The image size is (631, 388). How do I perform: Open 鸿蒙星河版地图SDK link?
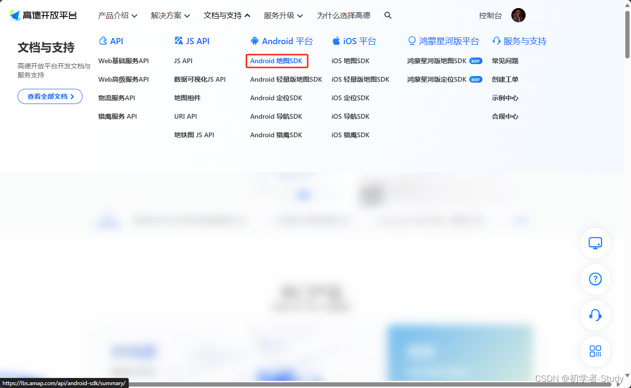437,61
